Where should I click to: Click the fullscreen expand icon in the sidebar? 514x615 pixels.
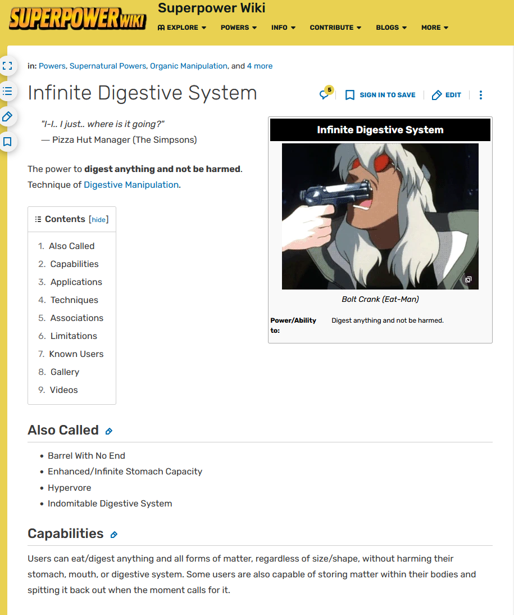(7, 66)
